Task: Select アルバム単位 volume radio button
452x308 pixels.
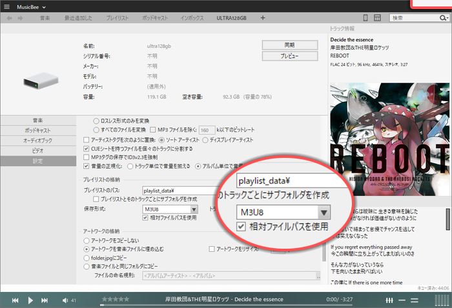Action: pos(198,166)
